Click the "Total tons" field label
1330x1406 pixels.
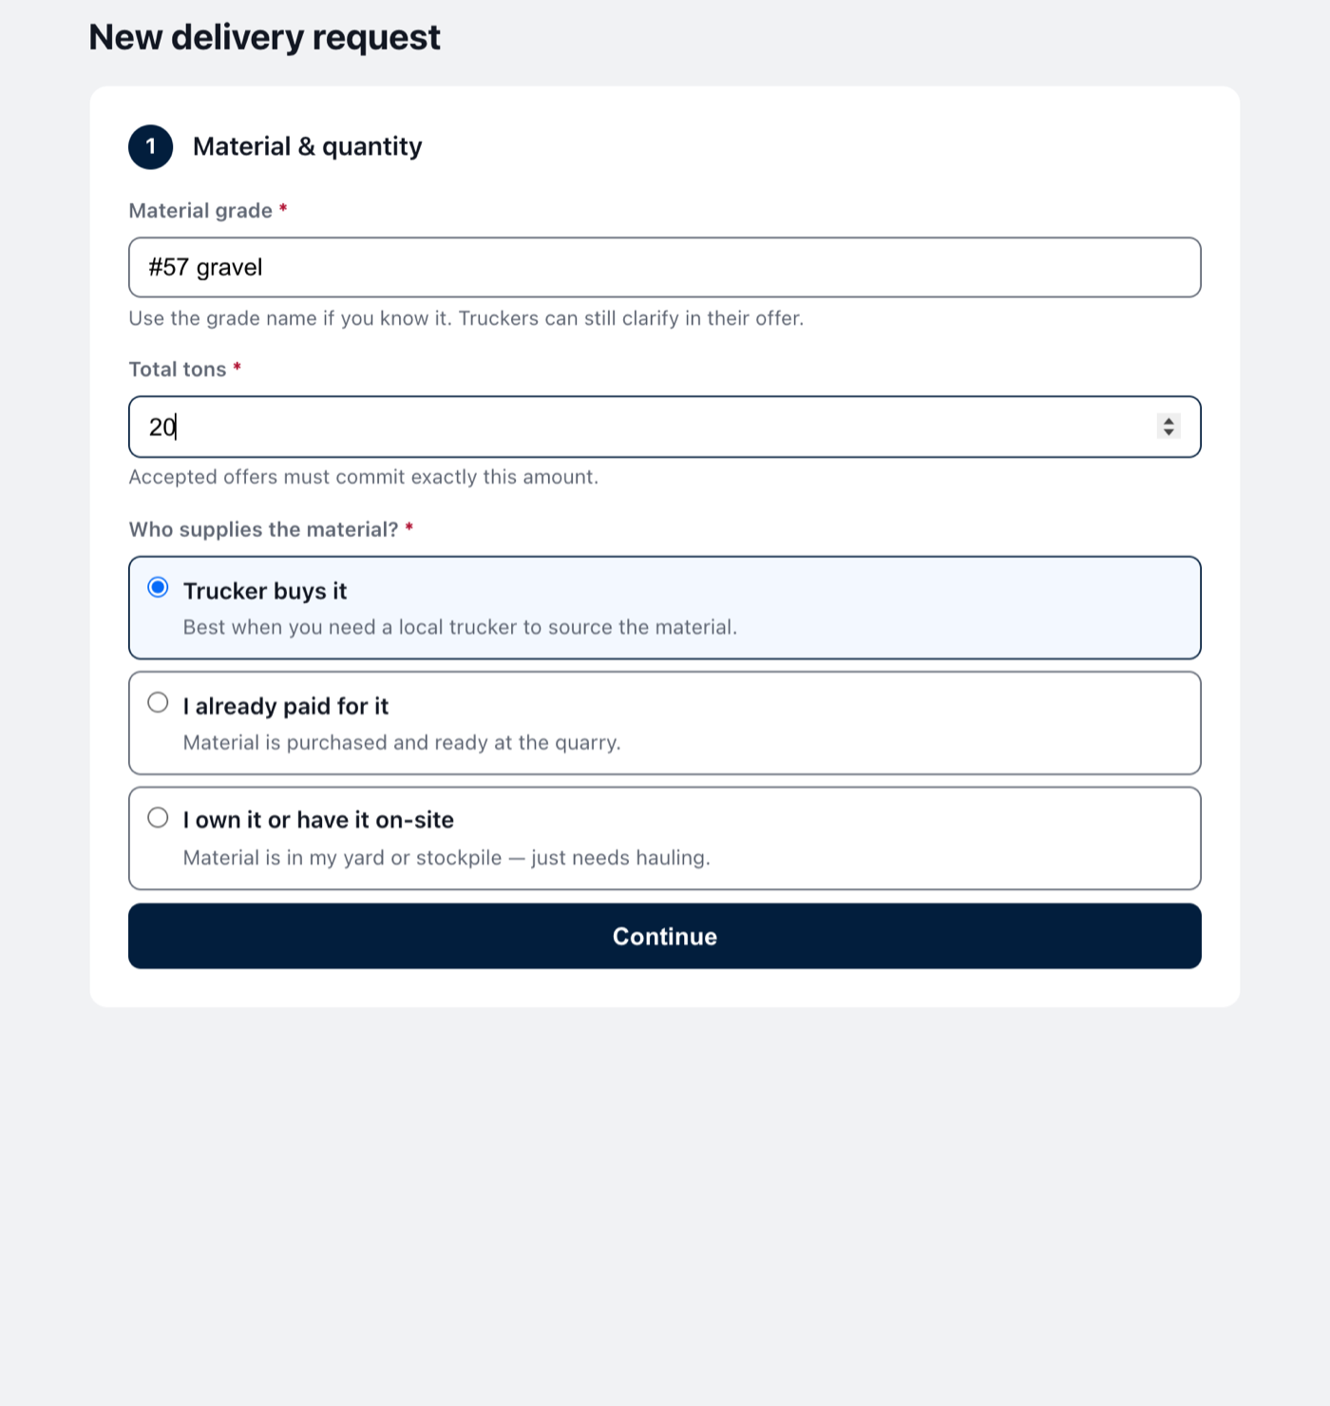[178, 370]
